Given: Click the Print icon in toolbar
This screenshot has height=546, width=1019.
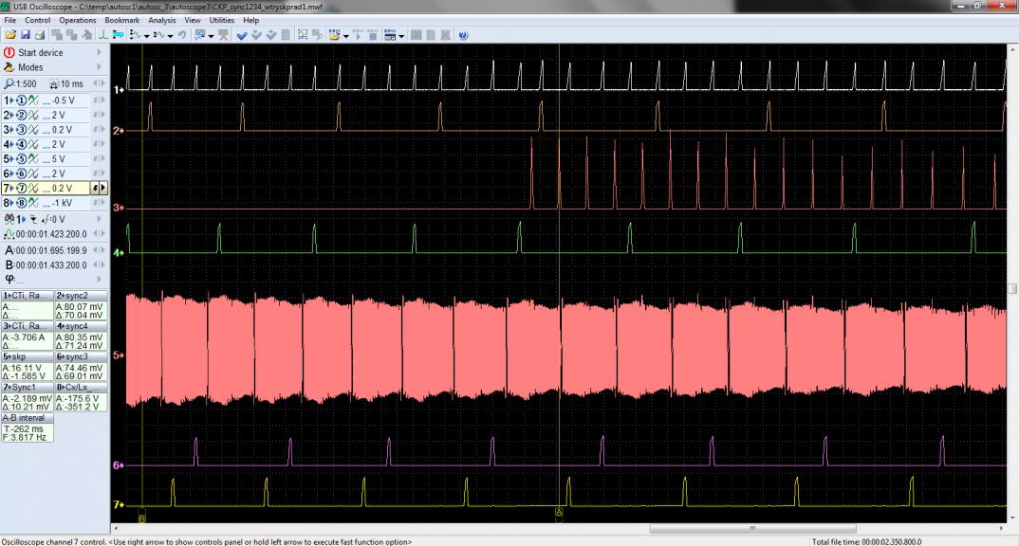Looking at the screenshot, I should (39, 34).
